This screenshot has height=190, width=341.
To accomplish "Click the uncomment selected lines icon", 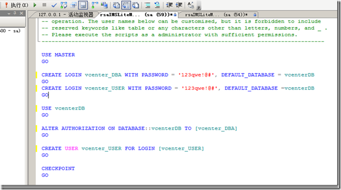I will click(157, 5).
